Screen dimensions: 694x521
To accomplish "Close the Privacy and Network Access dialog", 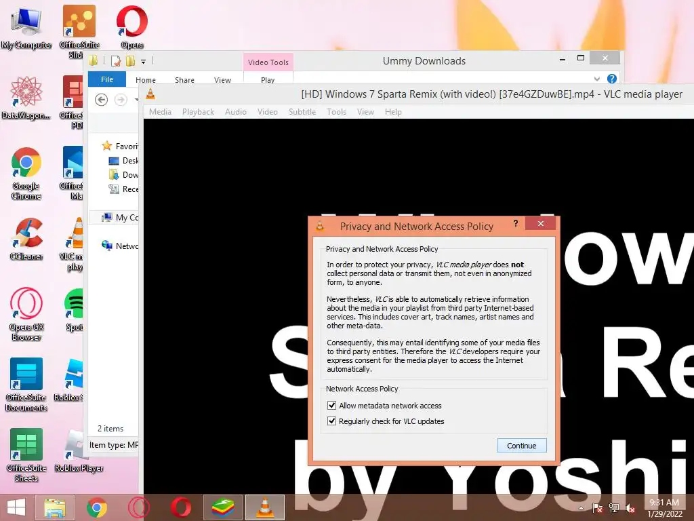I will click(x=540, y=223).
